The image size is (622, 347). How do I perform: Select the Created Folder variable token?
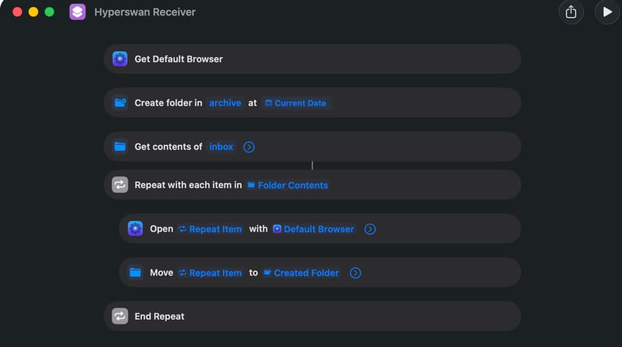coord(301,273)
